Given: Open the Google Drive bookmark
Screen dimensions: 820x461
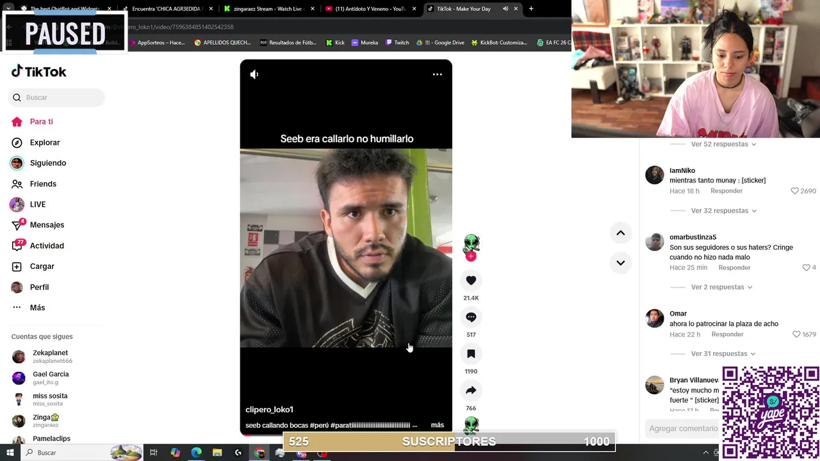Looking at the screenshot, I should [x=440, y=42].
